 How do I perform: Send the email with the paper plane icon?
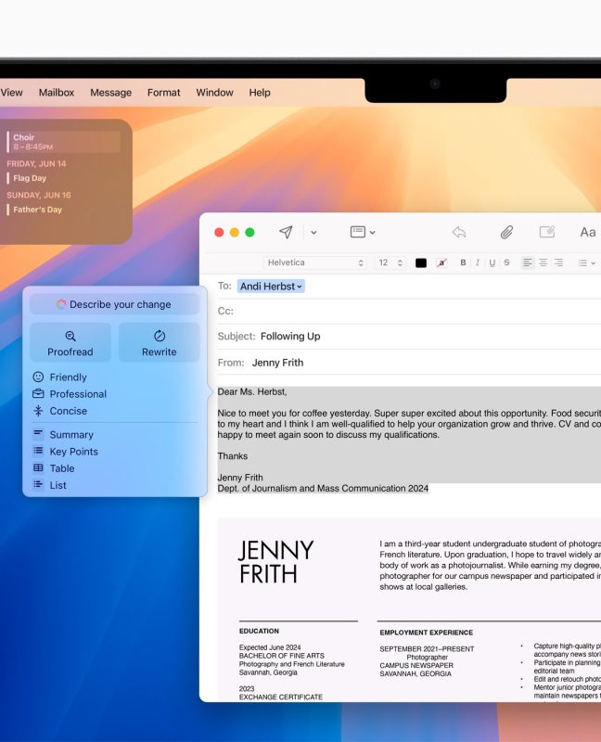[286, 232]
